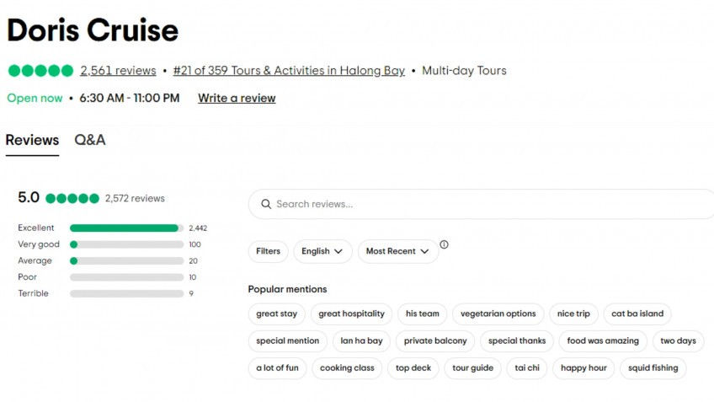Click the 5.0 rating bubbles in Reviews

[72, 199]
